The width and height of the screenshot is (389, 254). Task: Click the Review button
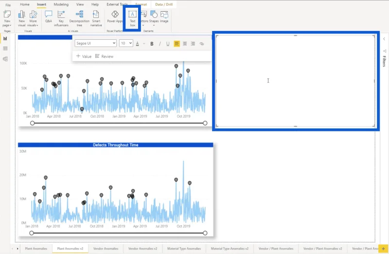pos(105,56)
